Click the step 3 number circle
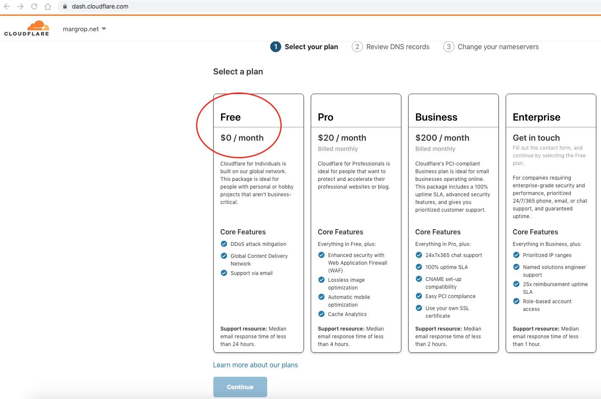The height and width of the screenshot is (399, 601). (448, 47)
